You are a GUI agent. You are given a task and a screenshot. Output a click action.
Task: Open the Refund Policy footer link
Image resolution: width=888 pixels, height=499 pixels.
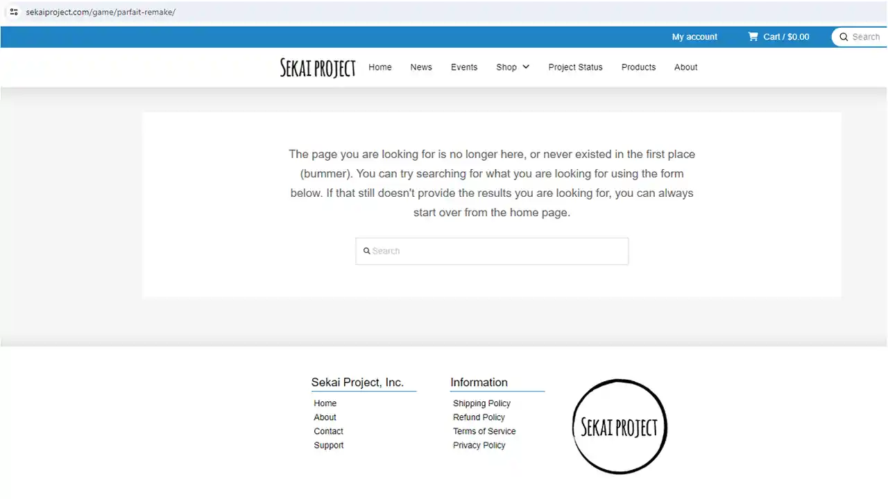click(479, 417)
